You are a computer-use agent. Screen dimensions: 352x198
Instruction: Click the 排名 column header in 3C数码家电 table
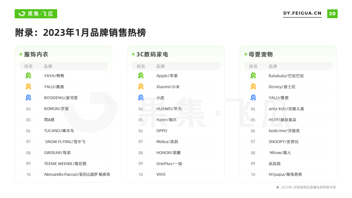tap(141, 66)
